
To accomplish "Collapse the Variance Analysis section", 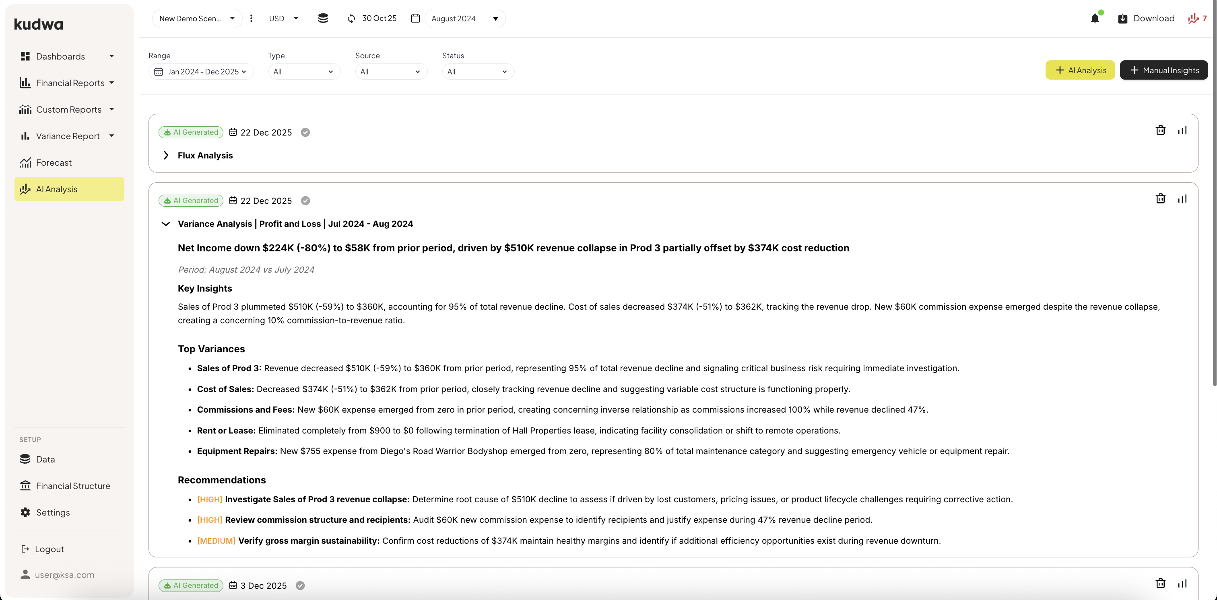I will 166,224.
